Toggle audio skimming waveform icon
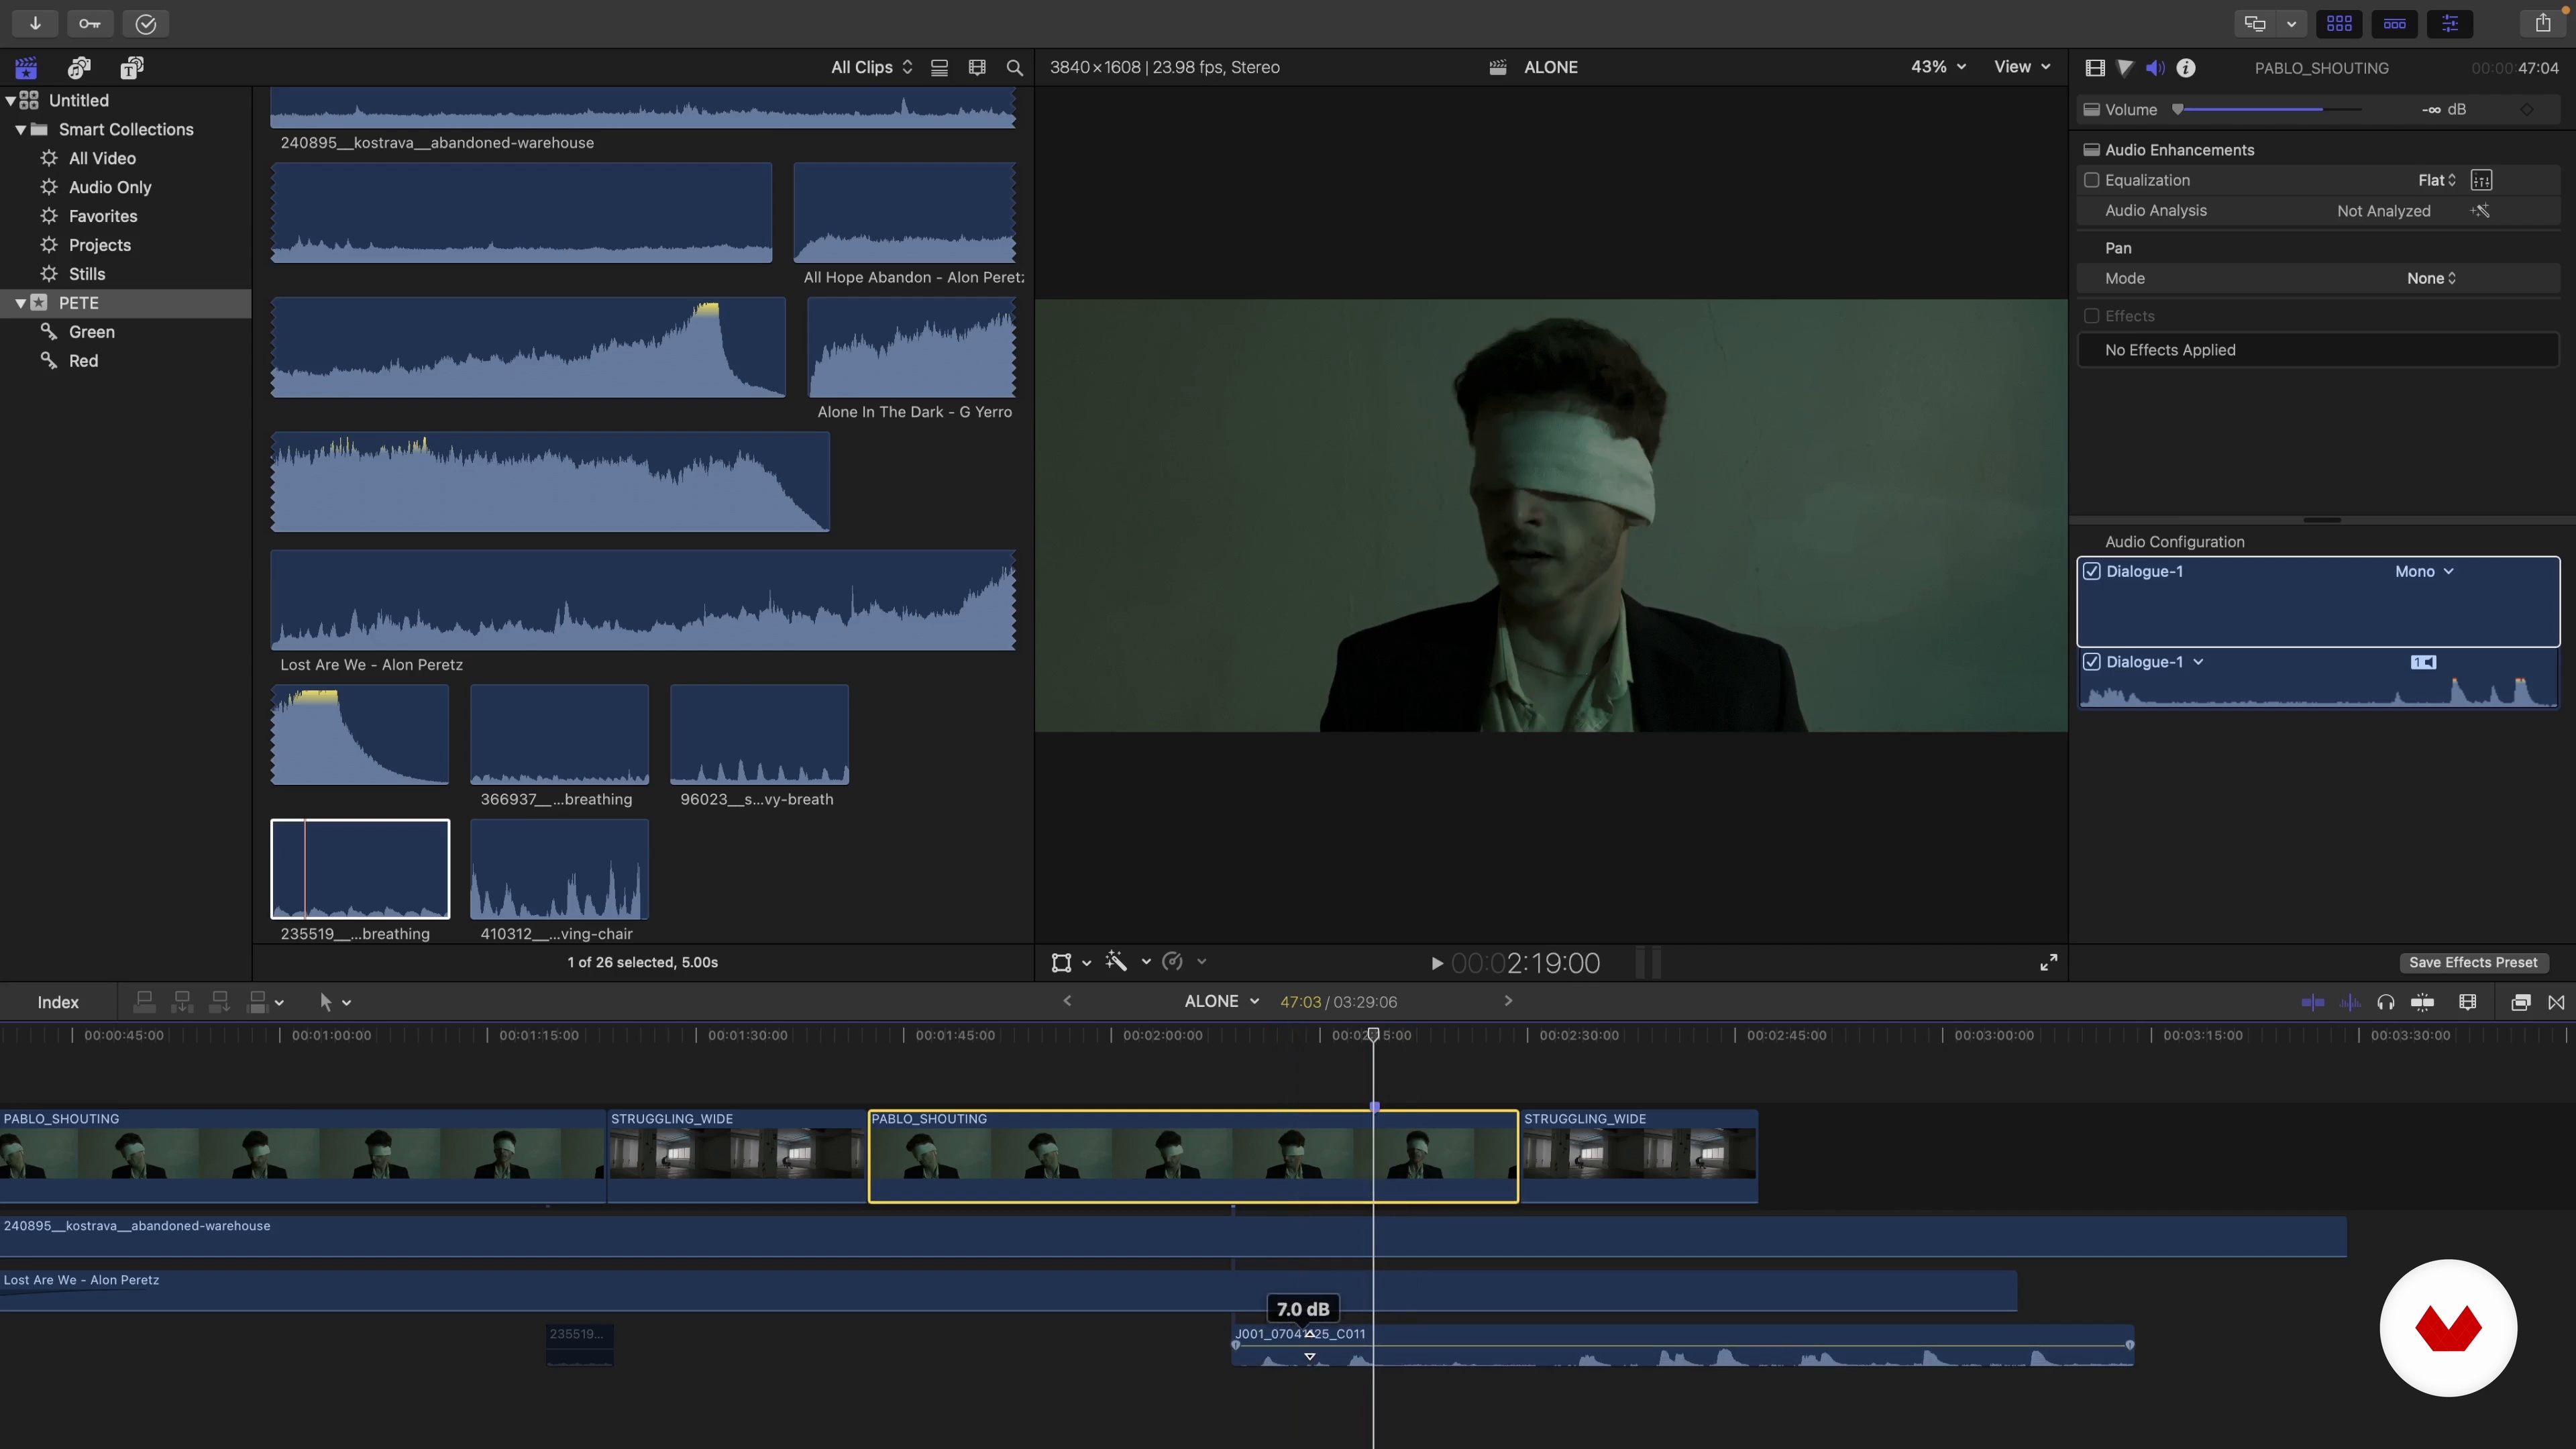 (x=2350, y=1002)
